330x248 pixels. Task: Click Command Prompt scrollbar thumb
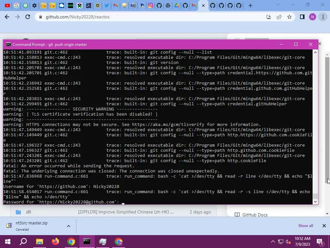pyautogui.click(x=315, y=196)
